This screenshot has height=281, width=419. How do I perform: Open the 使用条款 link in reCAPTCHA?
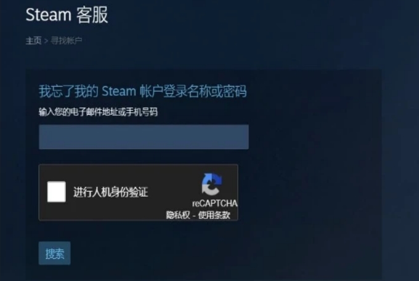(x=214, y=215)
